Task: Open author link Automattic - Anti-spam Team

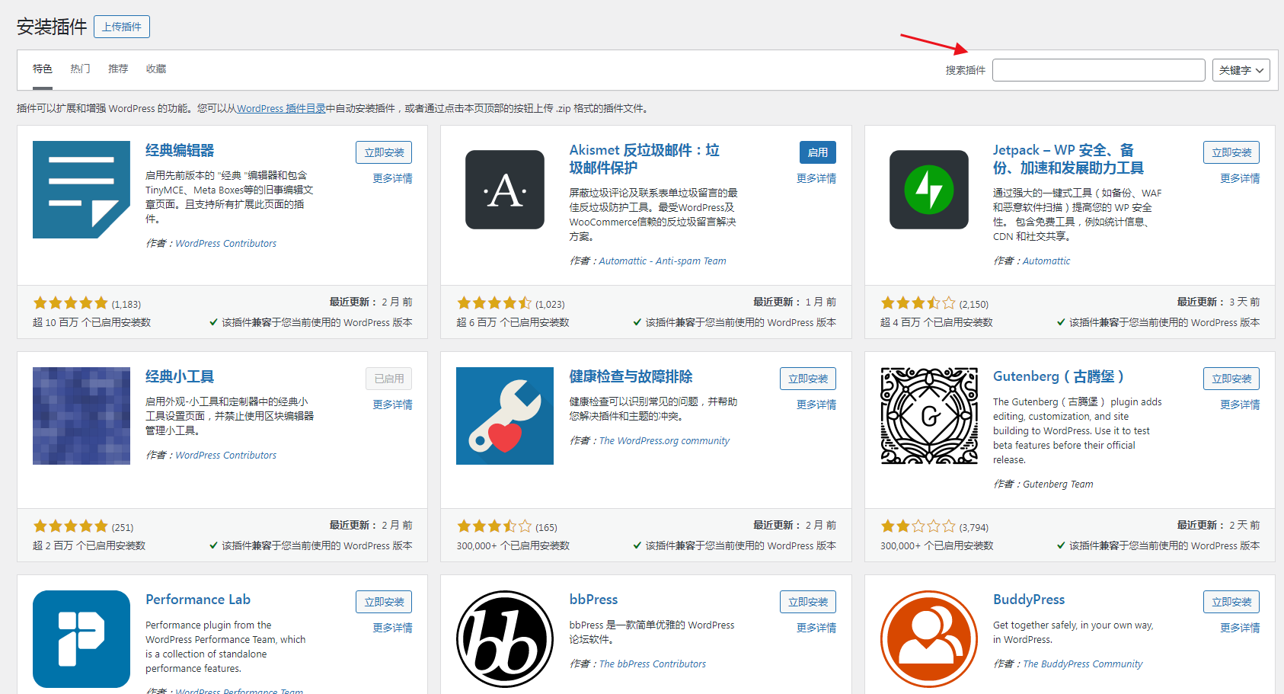Action: coord(663,261)
